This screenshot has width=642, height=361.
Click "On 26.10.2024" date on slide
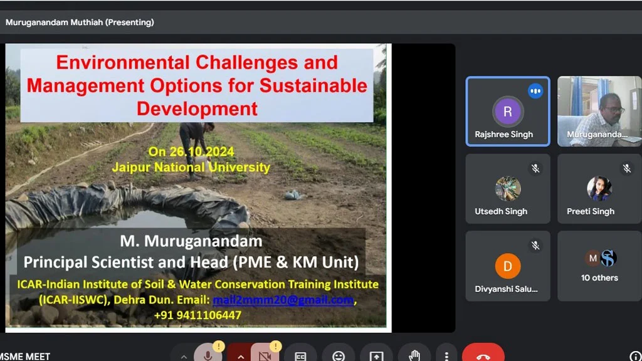(x=191, y=152)
